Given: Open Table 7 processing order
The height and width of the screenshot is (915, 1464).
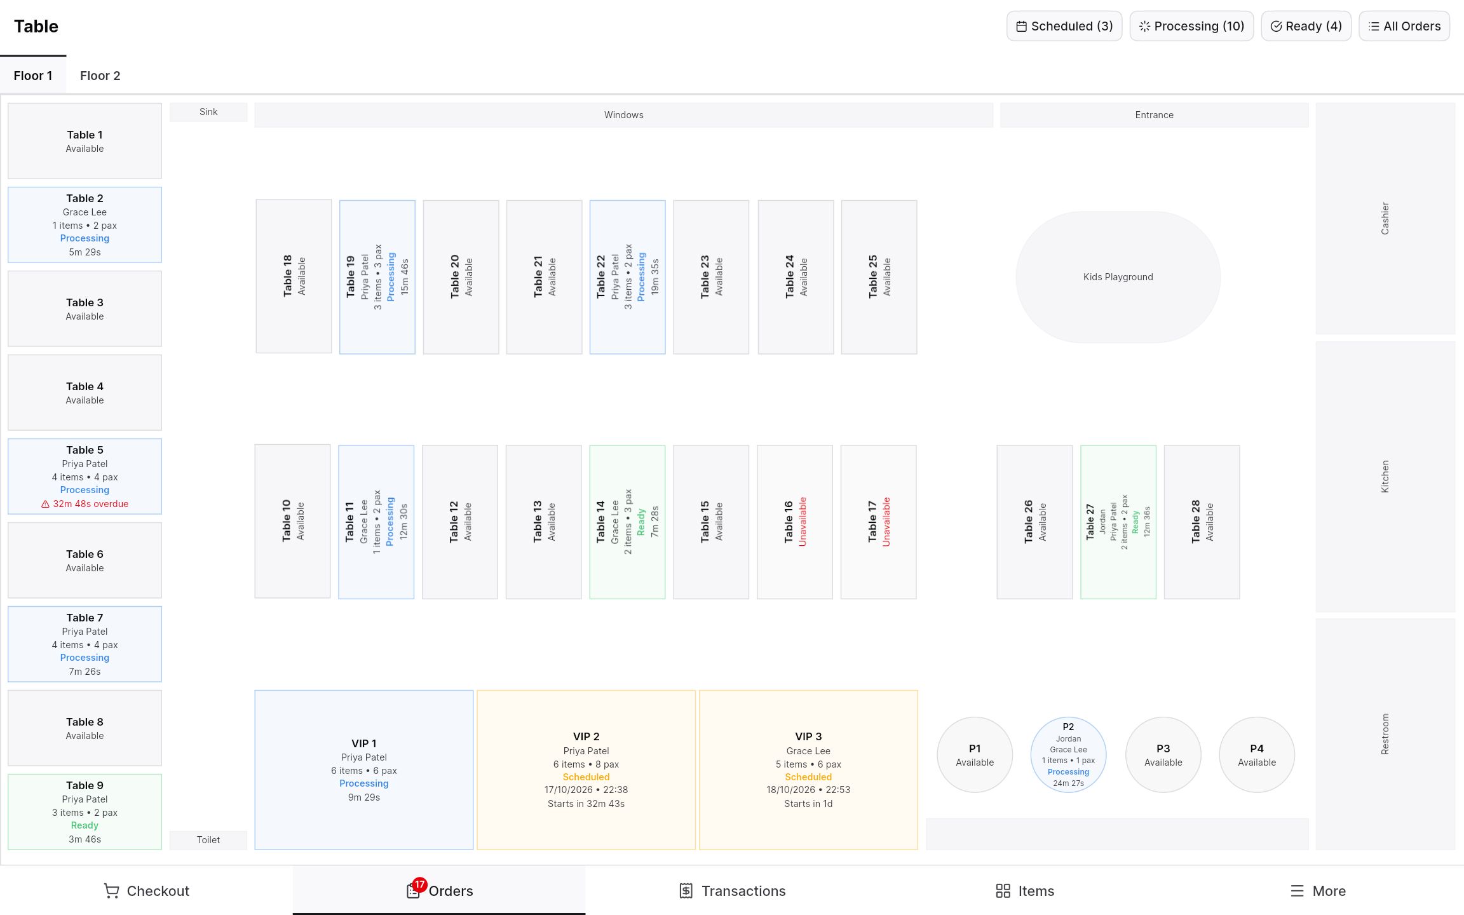Looking at the screenshot, I should click(85, 644).
